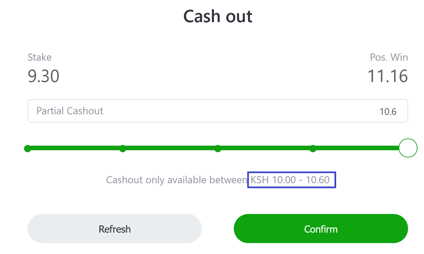Click slider track between second and middle dots
Viewport: 424px width, 254px height.
(170, 148)
